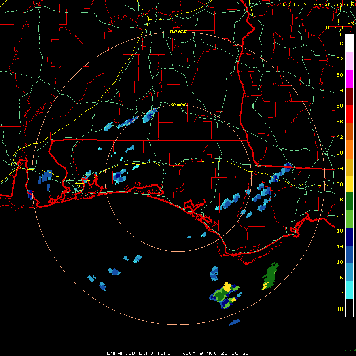Screen dimensions: 356x356
Task: Click the 'KEVX' radar site identifier
Action: coord(189,353)
